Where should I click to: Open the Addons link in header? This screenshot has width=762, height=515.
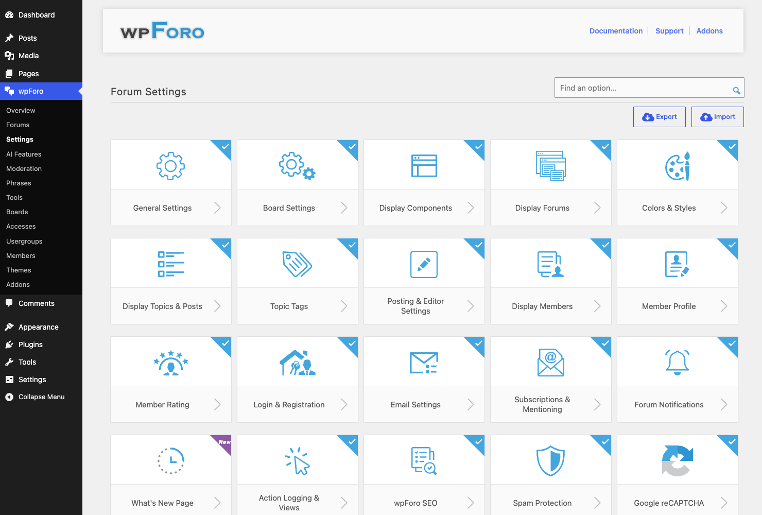point(709,31)
